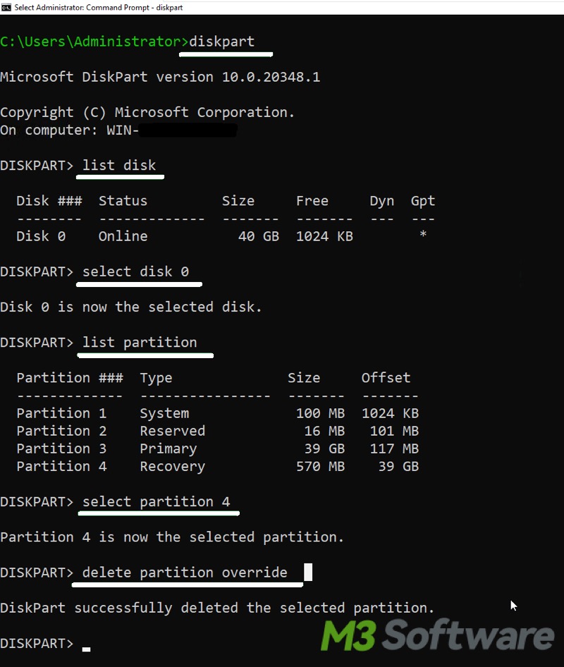Image resolution: width=564 pixels, height=667 pixels.
Task: Click the 'Type' column header
Action: click(156, 378)
